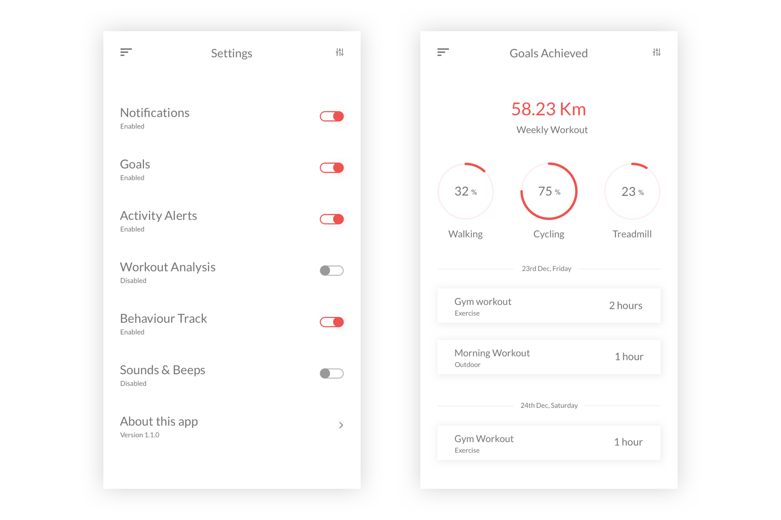This screenshot has width=781, height=520.
Task: Disable Notifications toggle
Action: click(331, 116)
